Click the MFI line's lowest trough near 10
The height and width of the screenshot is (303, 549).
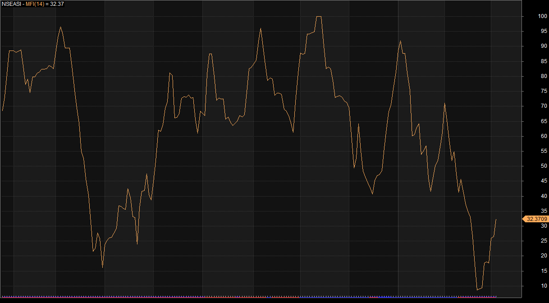(477, 290)
